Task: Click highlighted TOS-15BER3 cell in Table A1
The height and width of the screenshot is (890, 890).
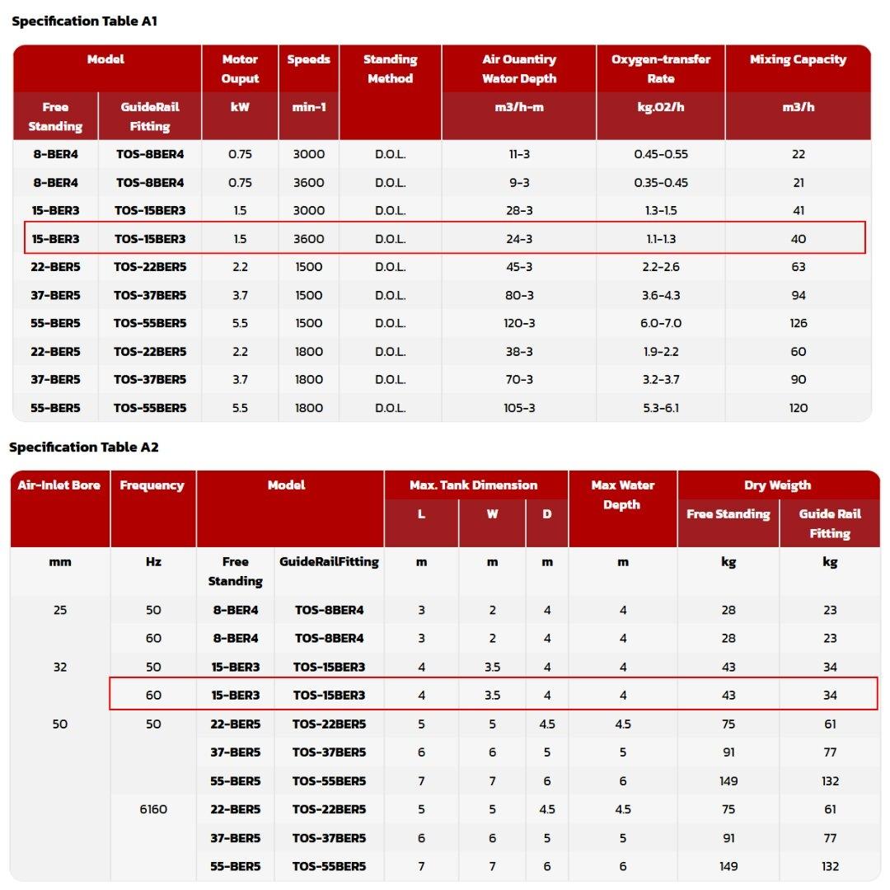Action: 150,239
